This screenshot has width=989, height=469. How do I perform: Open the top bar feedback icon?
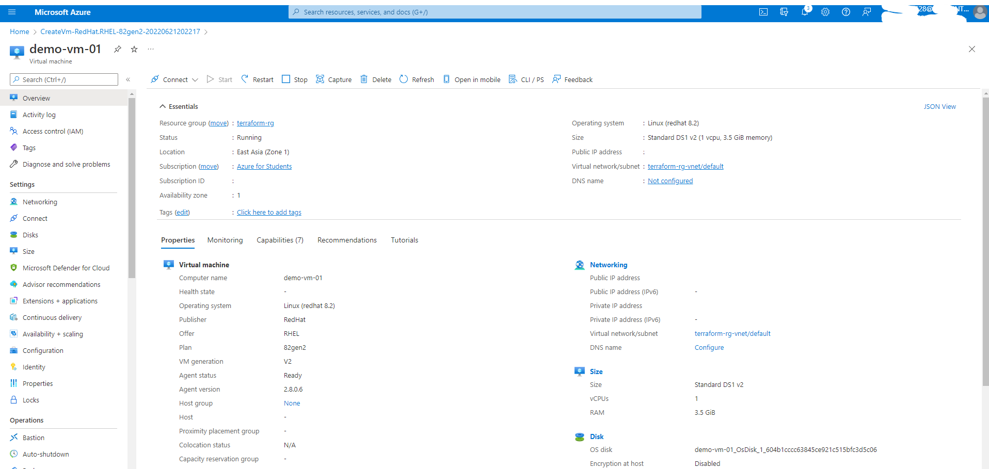[x=867, y=12]
